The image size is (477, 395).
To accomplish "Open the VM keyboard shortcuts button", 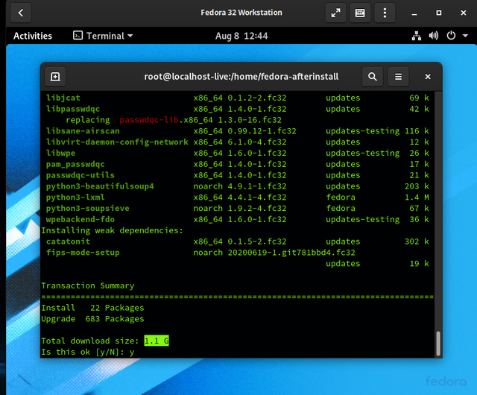I will pyautogui.click(x=360, y=13).
